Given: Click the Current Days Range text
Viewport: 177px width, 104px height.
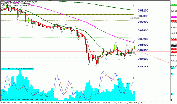Looking at the screenshot, I should [23, 6].
